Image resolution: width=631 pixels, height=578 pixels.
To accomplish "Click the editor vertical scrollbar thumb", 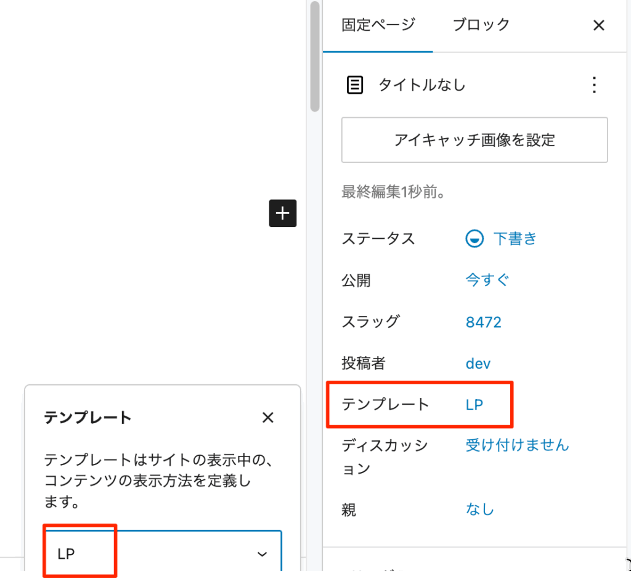I will (x=315, y=56).
